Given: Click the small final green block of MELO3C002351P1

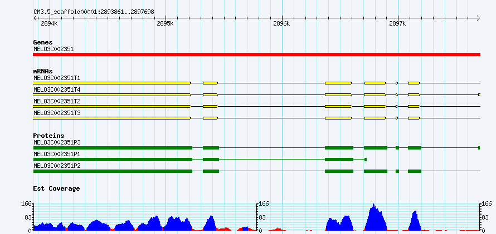Looking at the screenshot, I should tap(366, 160).
